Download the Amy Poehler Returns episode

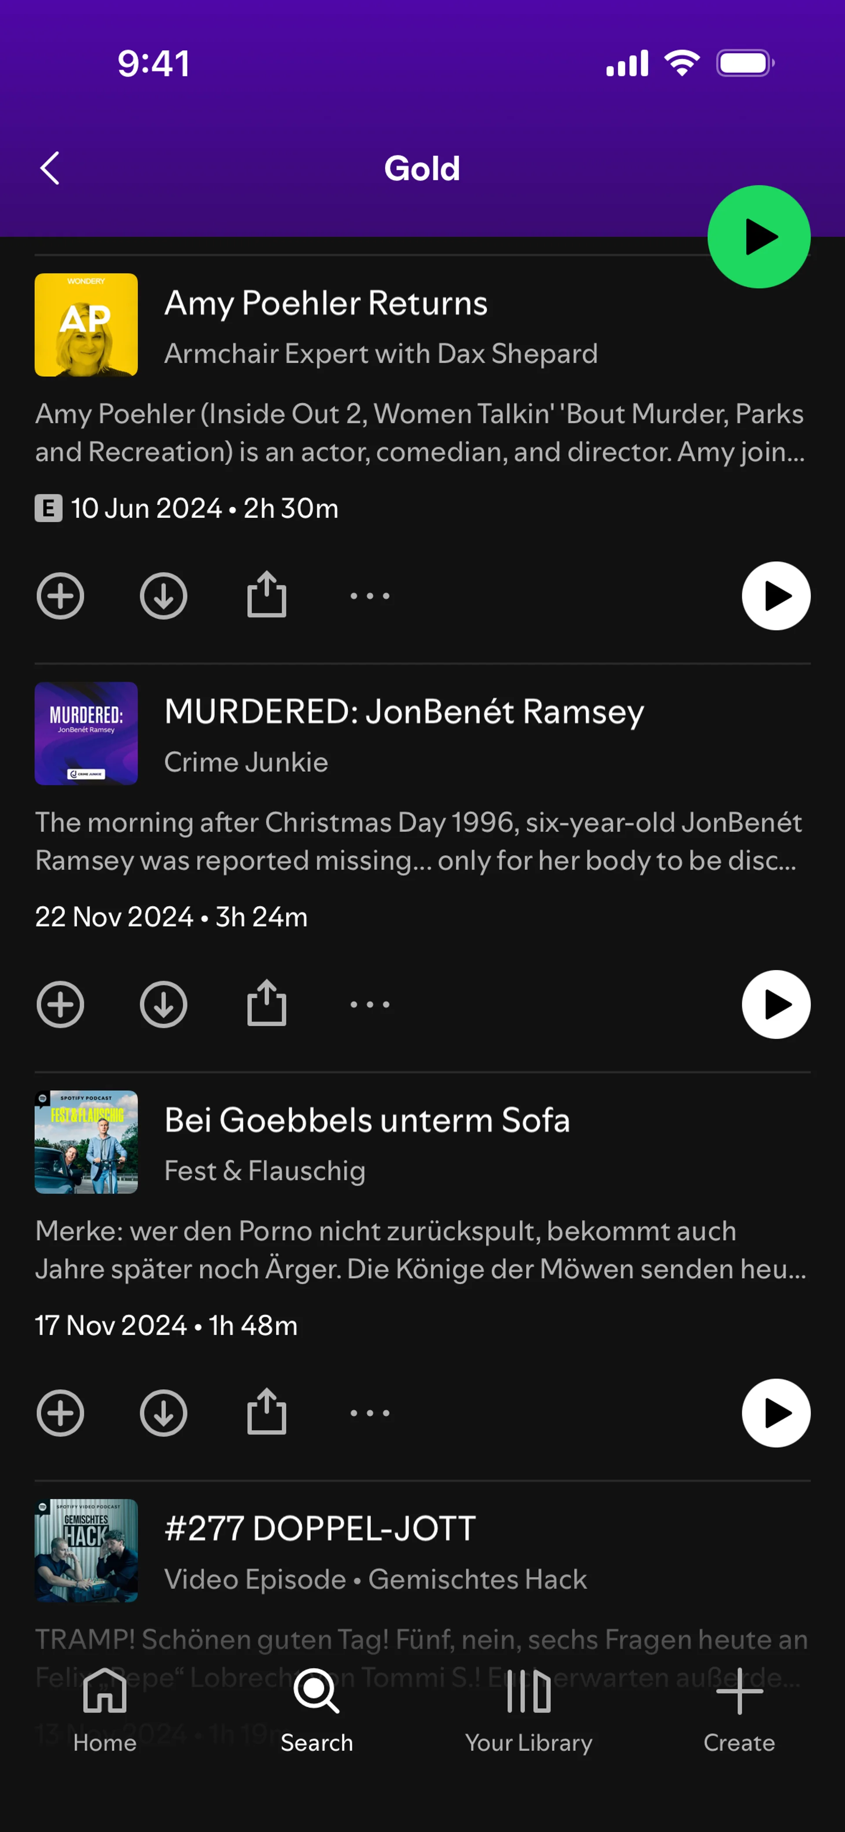click(x=164, y=596)
